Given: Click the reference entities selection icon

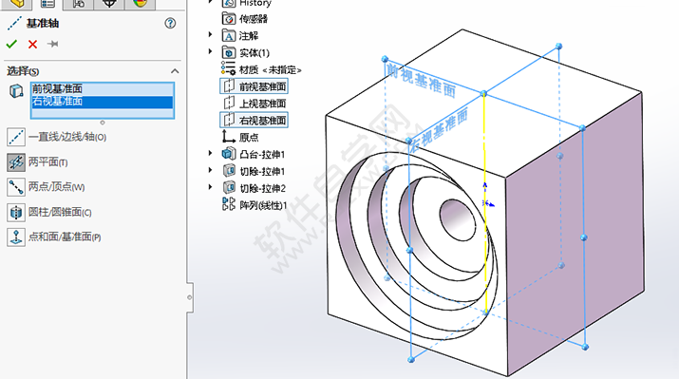Looking at the screenshot, I should (16, 91).
